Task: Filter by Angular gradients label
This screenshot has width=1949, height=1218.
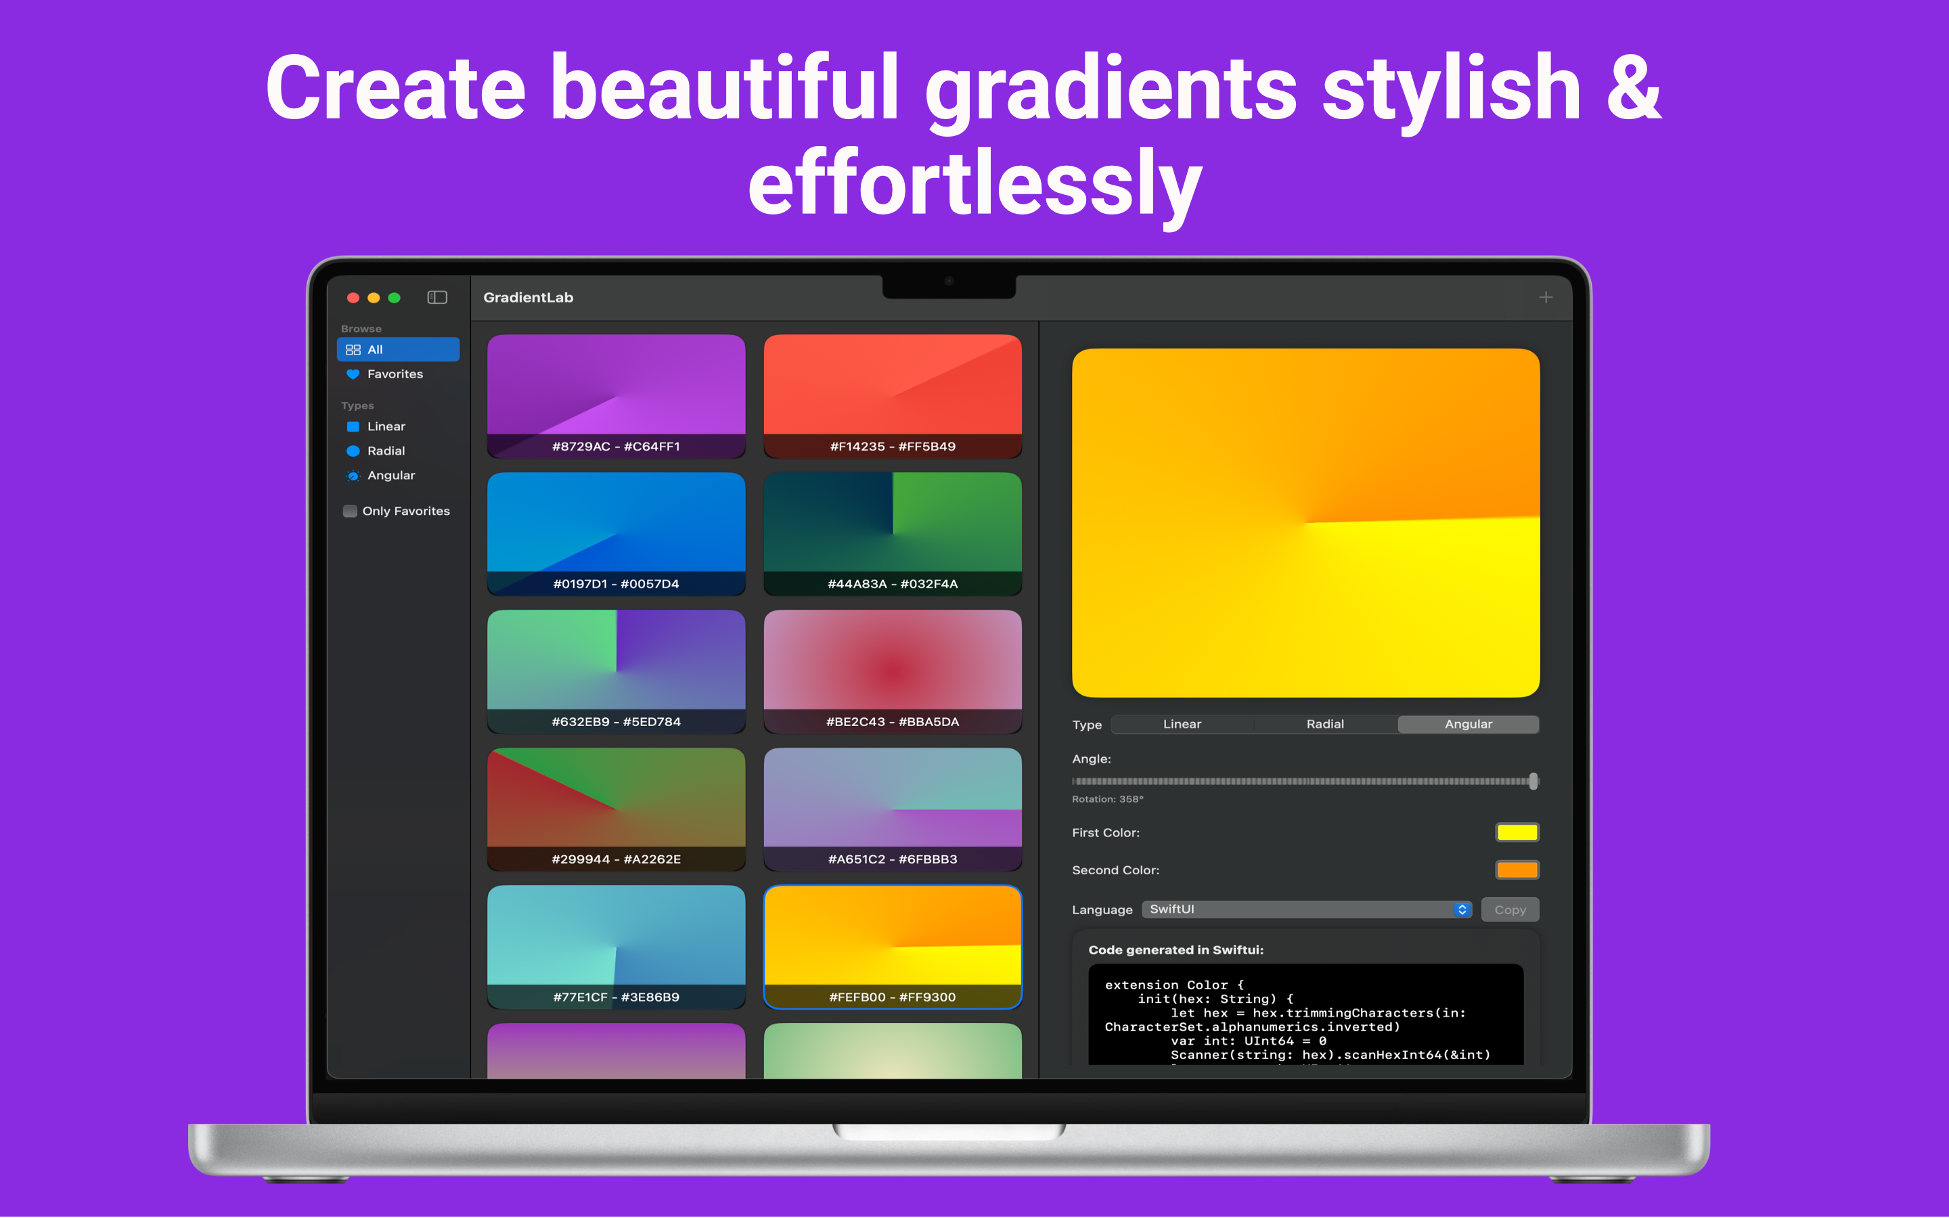Action: pos(390,475)
